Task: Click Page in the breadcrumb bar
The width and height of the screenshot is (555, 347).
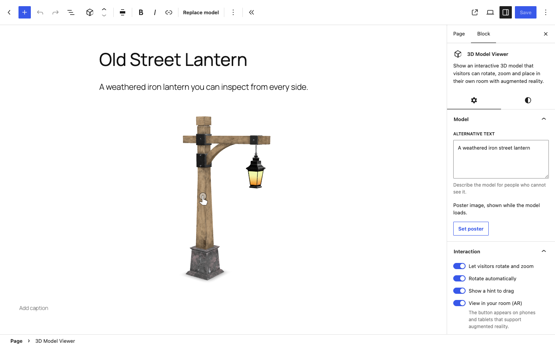Action: pos(17,341)
